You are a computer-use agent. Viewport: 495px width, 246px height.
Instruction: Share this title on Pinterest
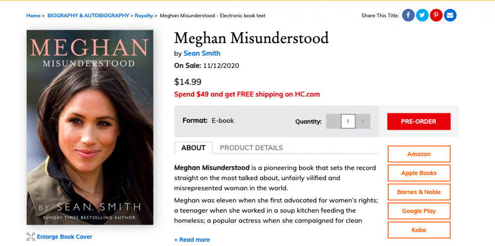click(x=436, y=15)
